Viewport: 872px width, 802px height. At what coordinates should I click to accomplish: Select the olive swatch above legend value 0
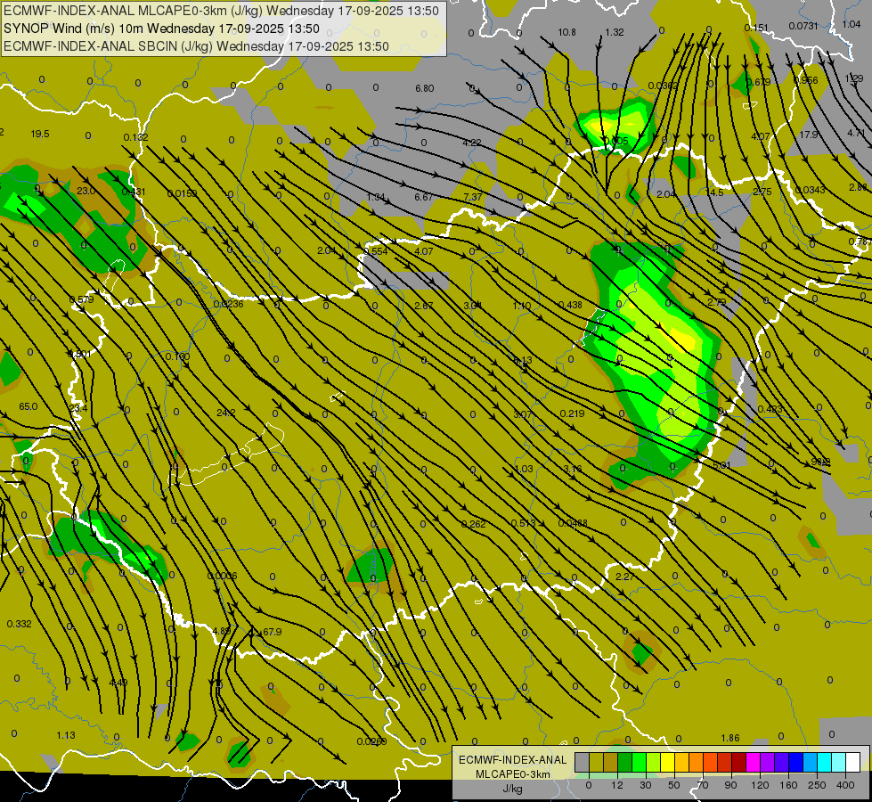click(x=597, y=762)
